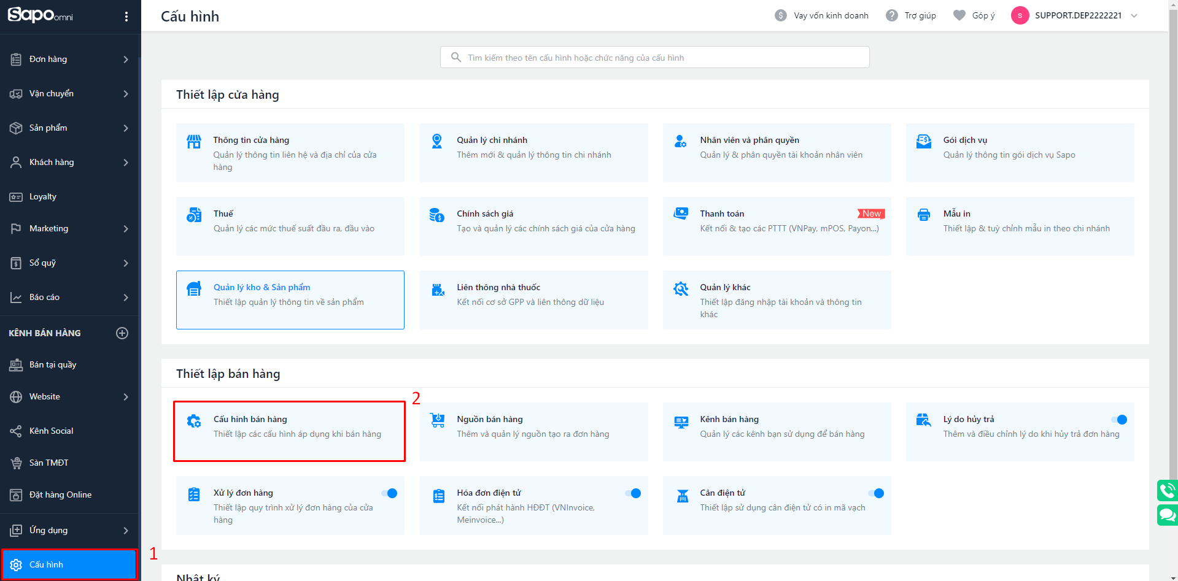Expand the Sổ quỹ menu chevron

pos(126,263)
